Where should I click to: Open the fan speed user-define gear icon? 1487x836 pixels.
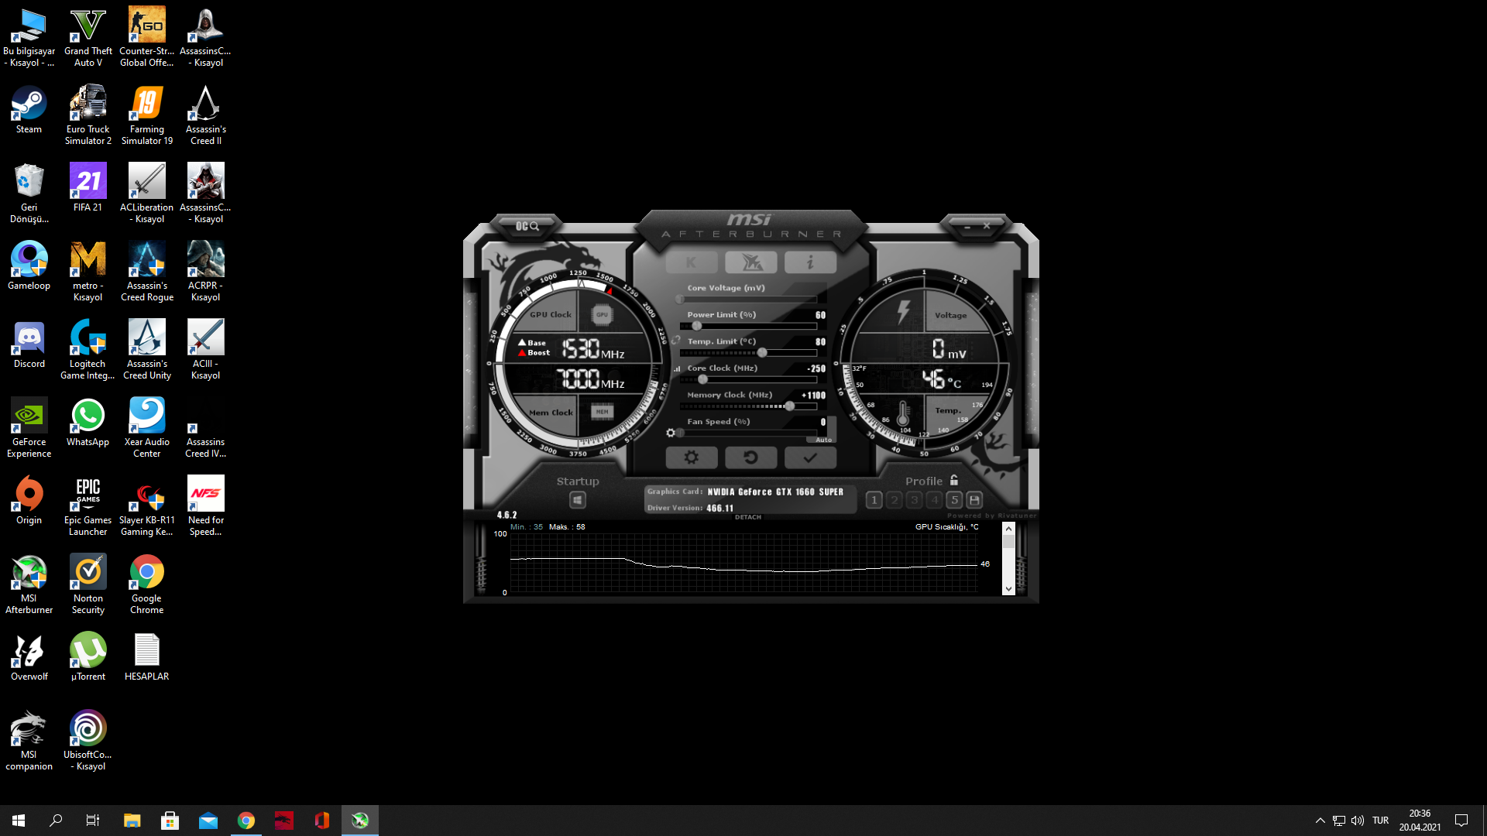pyautogui.click(x=671, y=433)
